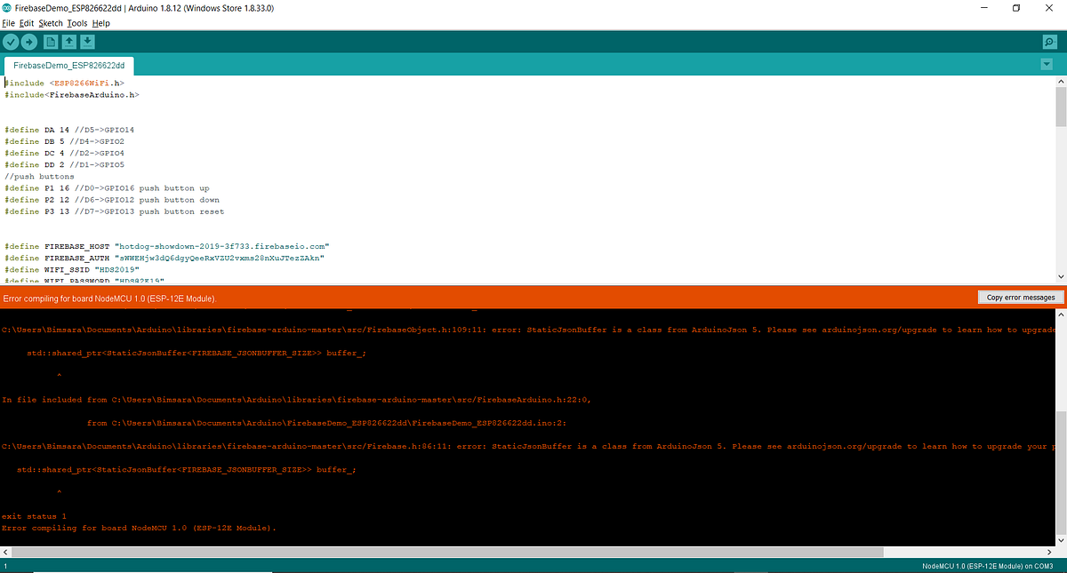The height and width of the screenshot is (573, 1067).
Task: Open the Serial Monitor magnifier icon
Action: tap(1049, 41)
